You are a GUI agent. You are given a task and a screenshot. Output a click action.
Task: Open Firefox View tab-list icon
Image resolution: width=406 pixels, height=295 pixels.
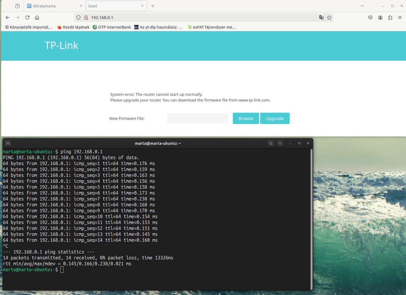point(17,6)
